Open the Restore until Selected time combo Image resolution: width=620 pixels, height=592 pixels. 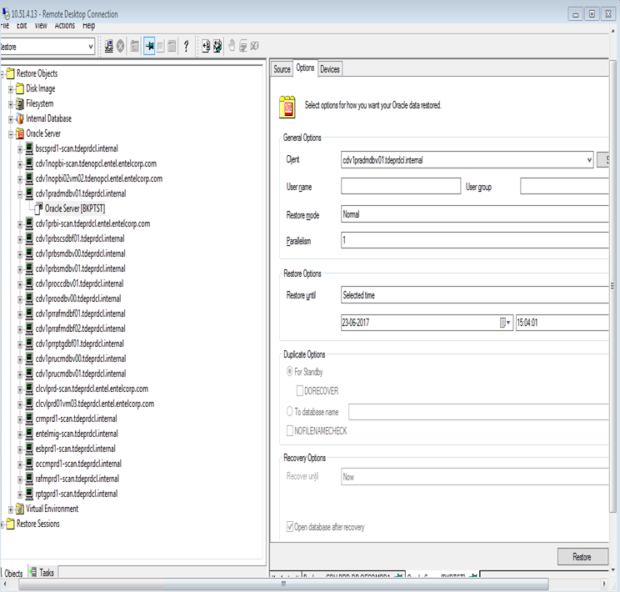click(x=474, y=295)
